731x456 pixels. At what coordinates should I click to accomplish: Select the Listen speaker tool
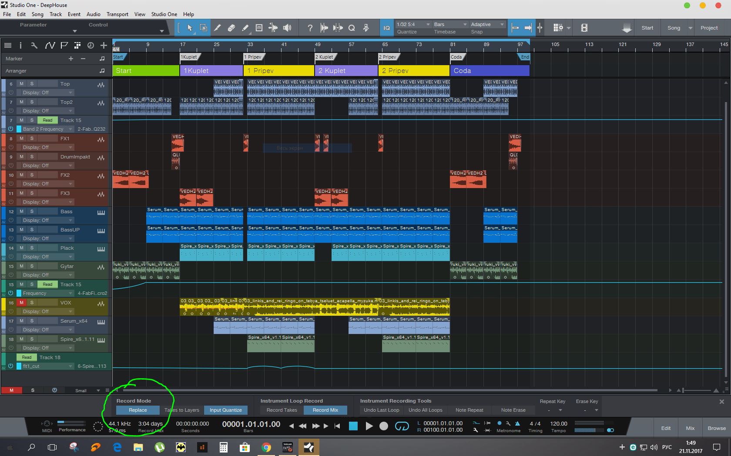[287, 28]
